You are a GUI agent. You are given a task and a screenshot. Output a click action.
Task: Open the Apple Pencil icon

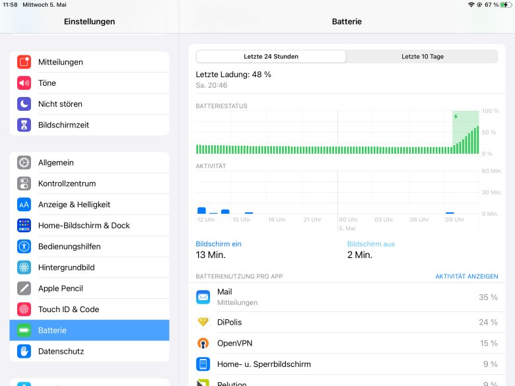pos(24,288)
